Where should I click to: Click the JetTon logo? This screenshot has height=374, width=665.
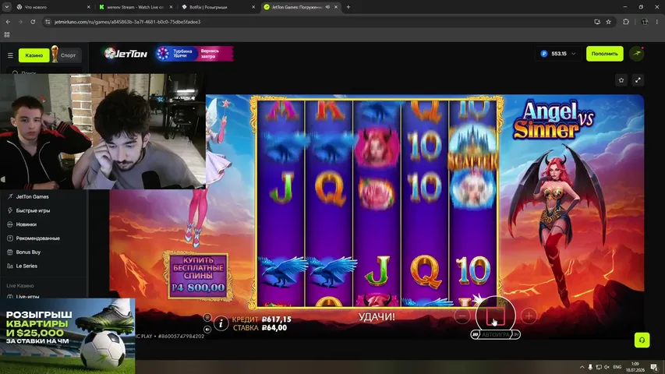click(x=126, y=54)
